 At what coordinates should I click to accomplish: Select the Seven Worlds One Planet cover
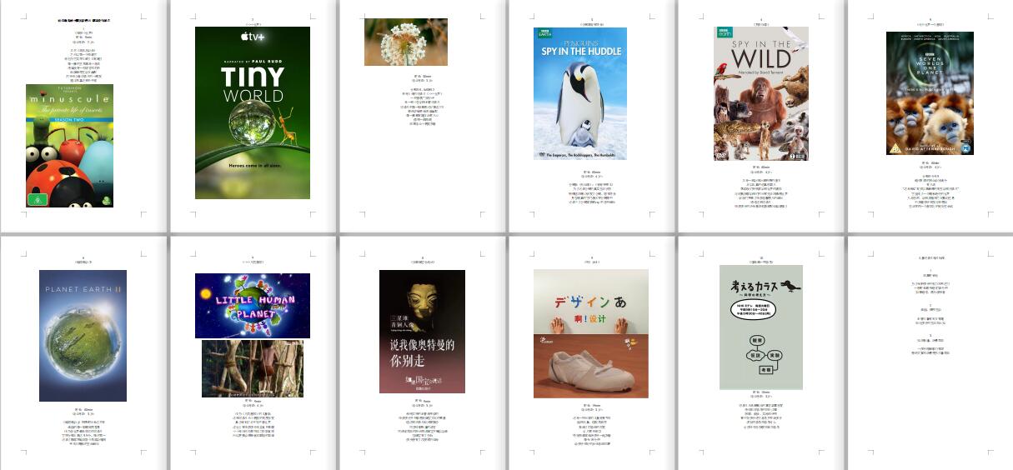point(930,93)
